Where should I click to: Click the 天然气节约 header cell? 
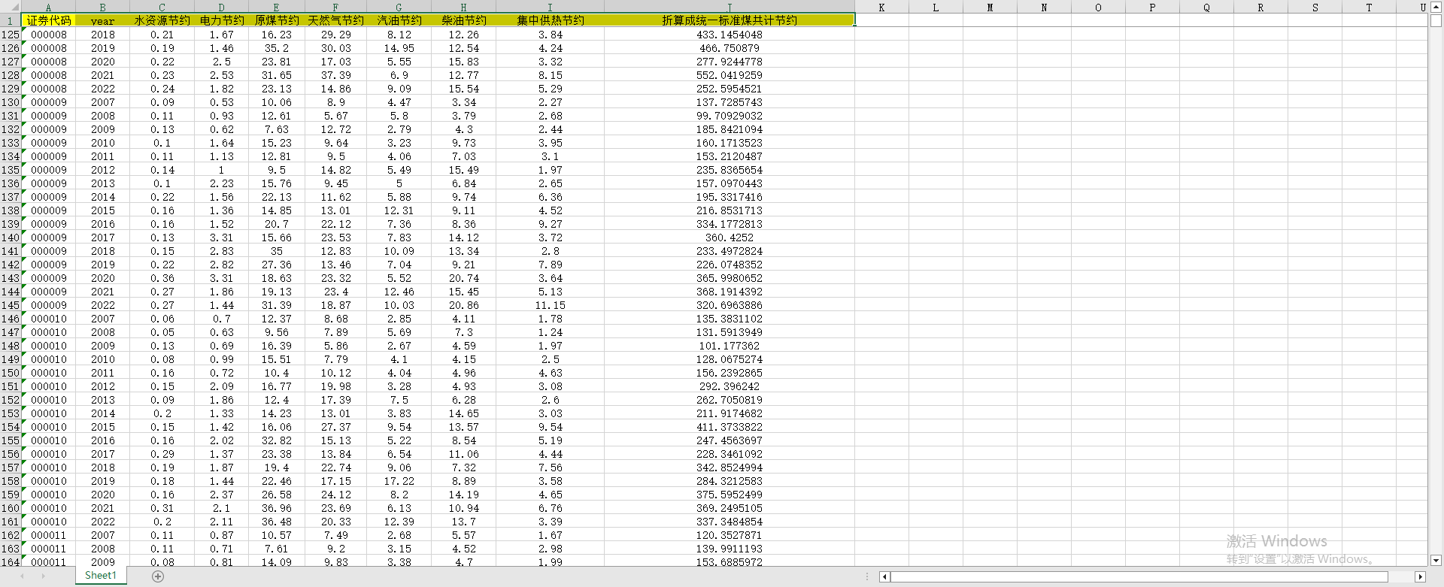point(335,20)
